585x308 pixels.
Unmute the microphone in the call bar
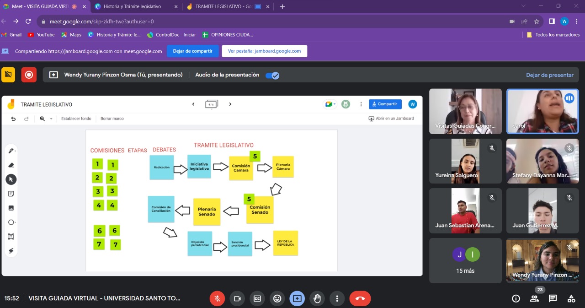click(x=218, y=298)
